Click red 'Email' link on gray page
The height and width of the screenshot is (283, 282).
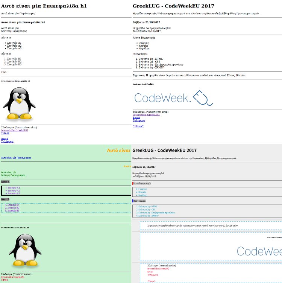click(150, 272)
